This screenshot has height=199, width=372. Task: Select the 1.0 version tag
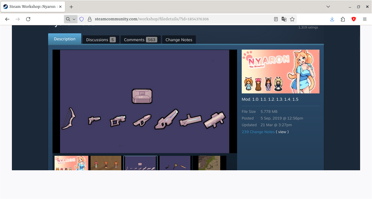[x=255, y=99]
